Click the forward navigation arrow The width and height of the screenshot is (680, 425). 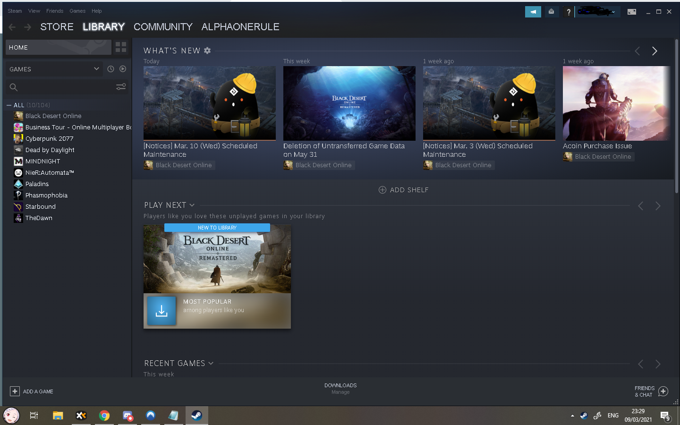coord(27,27)
